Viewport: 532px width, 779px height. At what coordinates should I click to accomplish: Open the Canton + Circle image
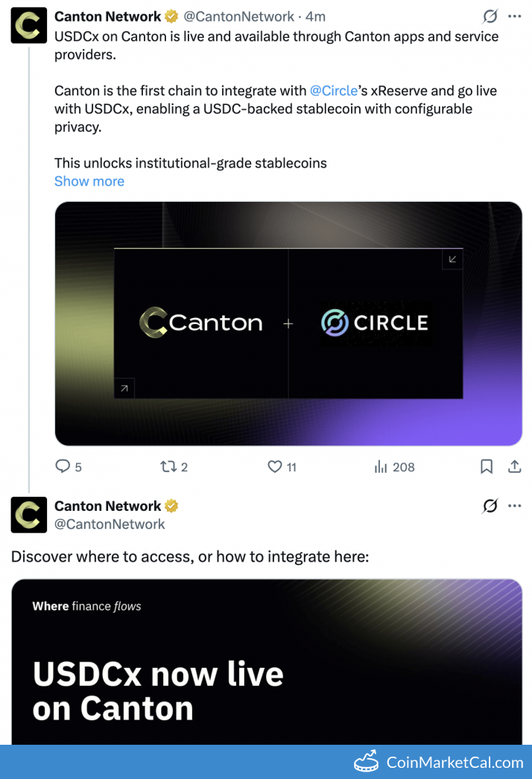[288, 323]
